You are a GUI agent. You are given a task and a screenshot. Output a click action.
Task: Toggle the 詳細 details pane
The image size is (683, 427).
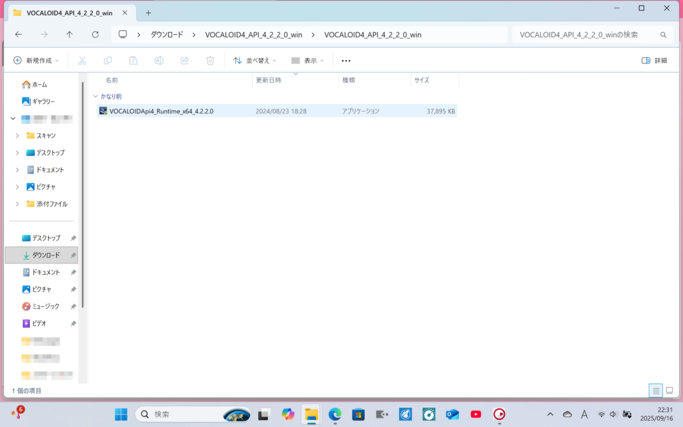(654, 61)
